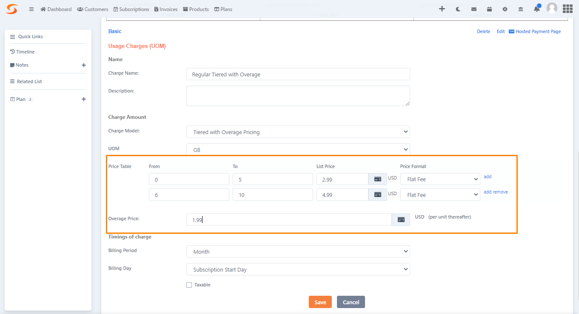Open the Price Format dropdown on the first row
This screenshot has width=579, height=314.
tap(440, 179)
